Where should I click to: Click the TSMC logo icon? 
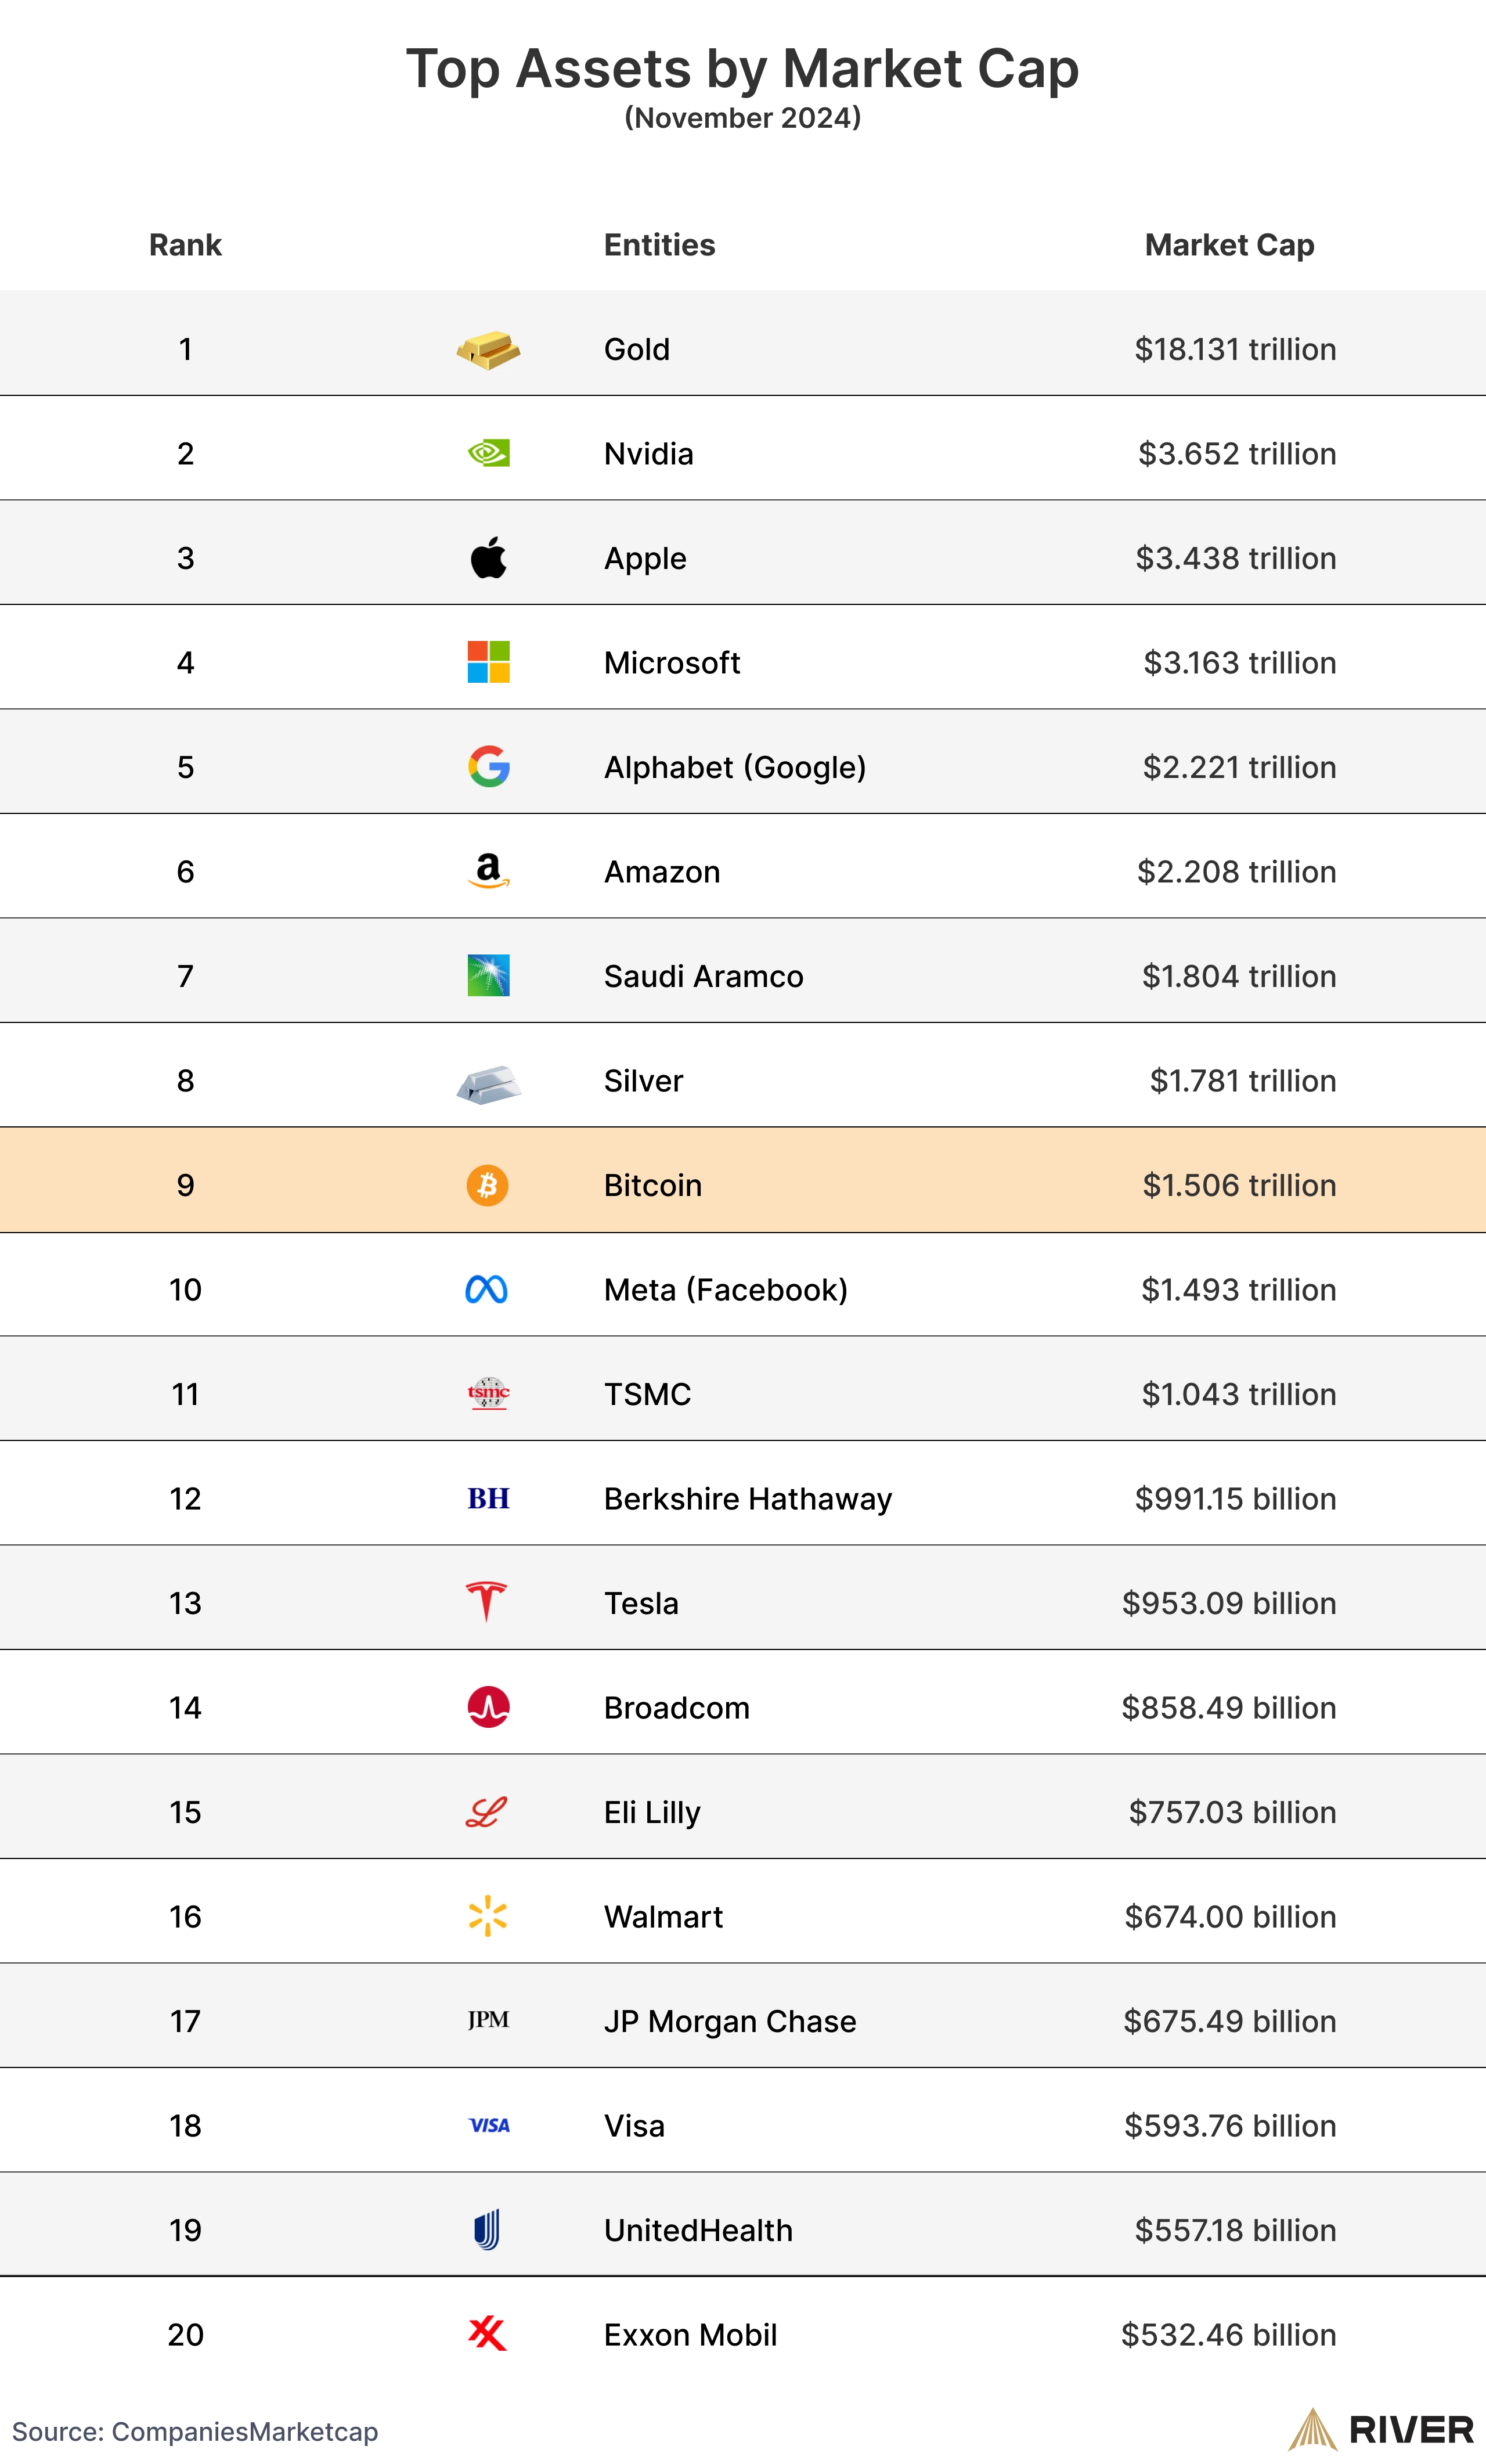coord(488,1393)
